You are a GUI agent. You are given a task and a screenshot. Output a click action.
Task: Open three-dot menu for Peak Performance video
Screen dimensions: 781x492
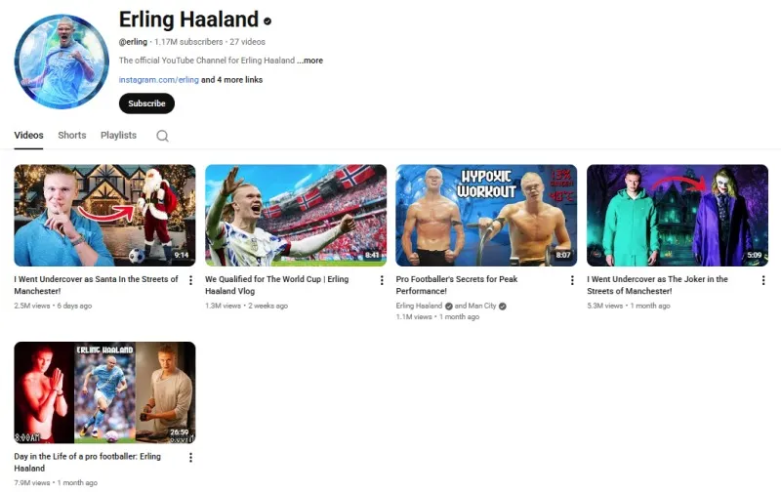click(572, 280)
